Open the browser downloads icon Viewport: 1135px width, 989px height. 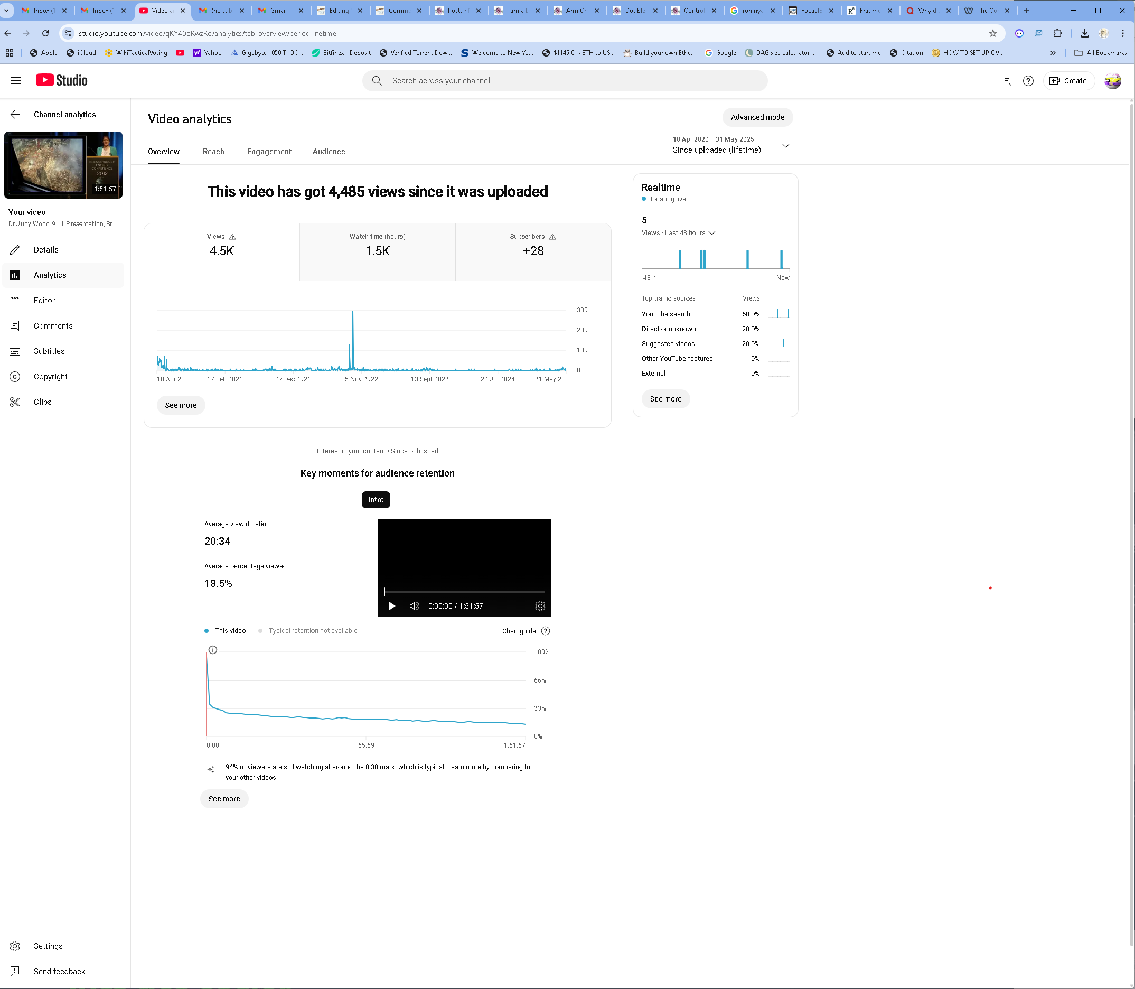point(1085,33)
